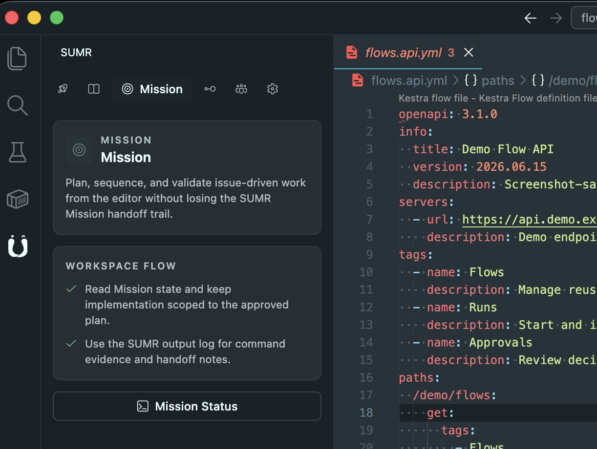Screen dimensions: 597x449
Task: Open the Testing flask icon in activity bar
Action: click(17, 152)
